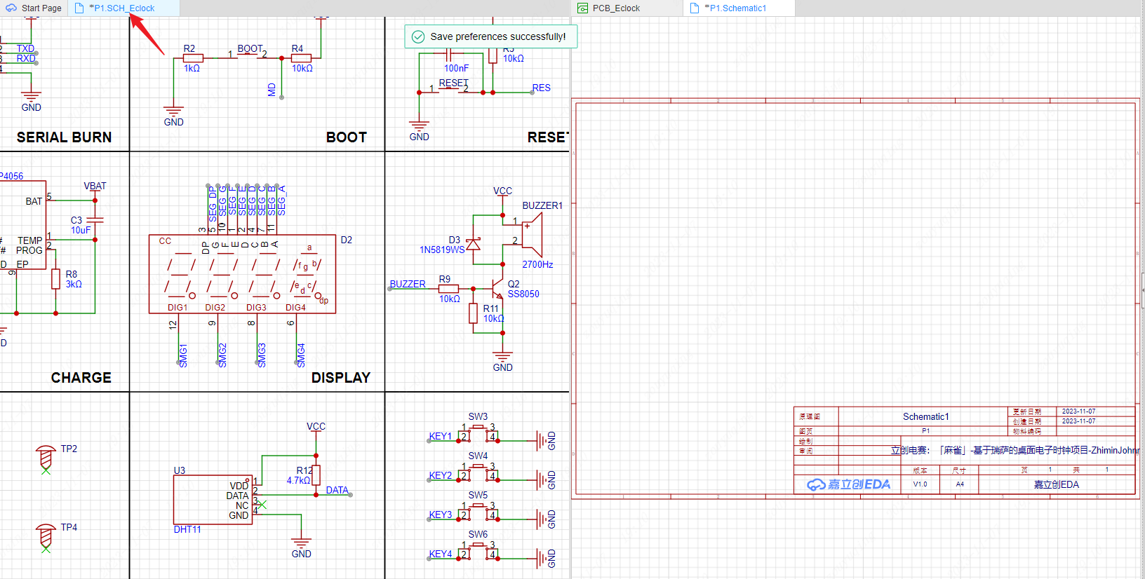Select the U3 DHT11 sensor component

click(213, 500)
